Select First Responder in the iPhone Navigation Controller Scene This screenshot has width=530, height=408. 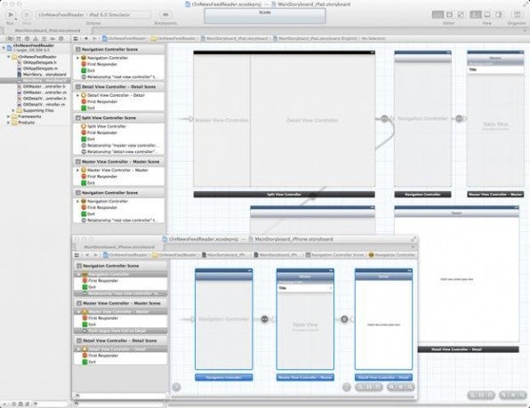coord(100,281)
